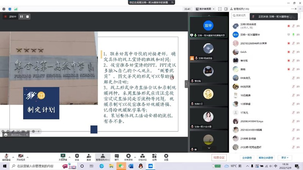This screenshot has height=170, width=303.
Task: Open the settings gear icon
Action: 166,156
